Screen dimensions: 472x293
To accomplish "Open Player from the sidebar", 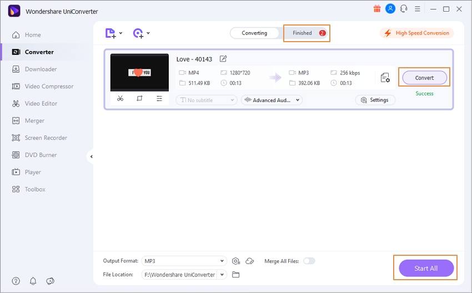I will click(26, 172).
